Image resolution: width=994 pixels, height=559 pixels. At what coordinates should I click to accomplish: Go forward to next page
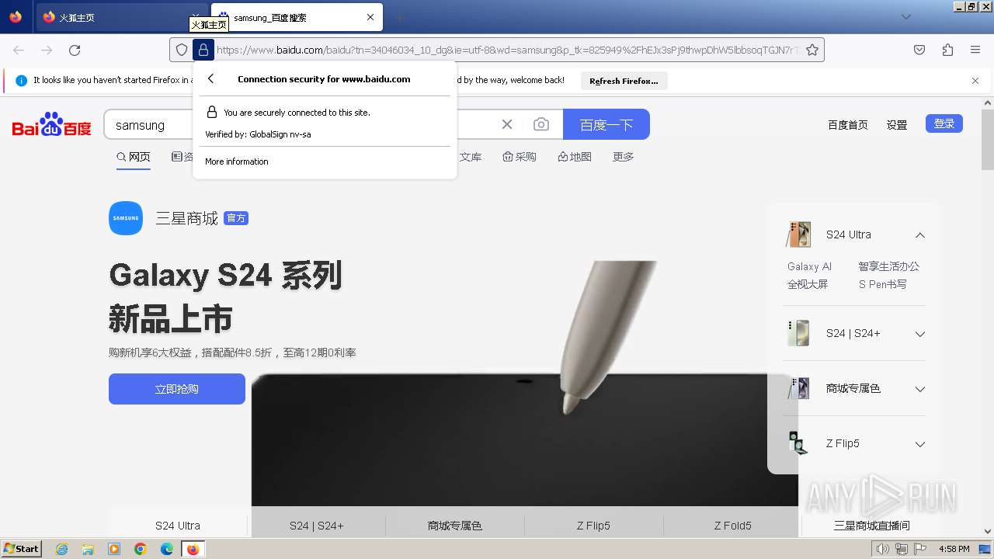(x=47, y=50)
